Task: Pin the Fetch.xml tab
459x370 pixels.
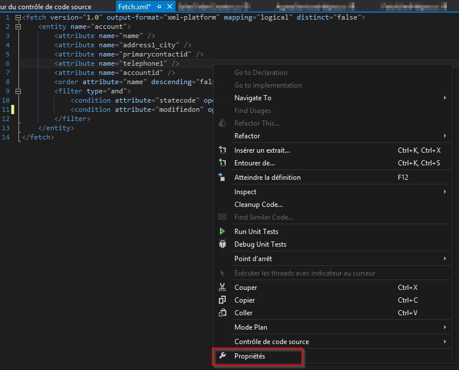Action: [x=159, y=6]
